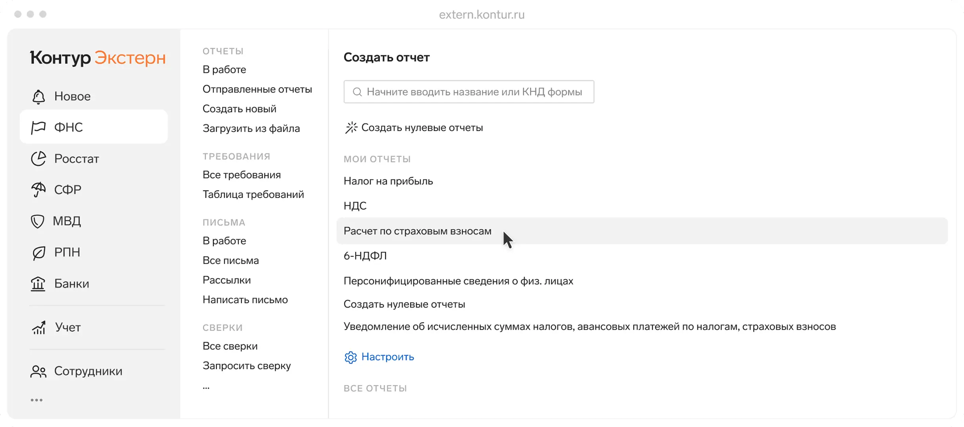Click Написать письмо in Письма section
Viewport: 964px width, 427px height.
pos(245,300)
